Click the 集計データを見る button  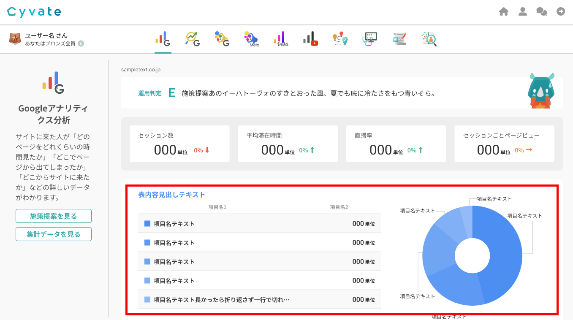coord(54,234)
